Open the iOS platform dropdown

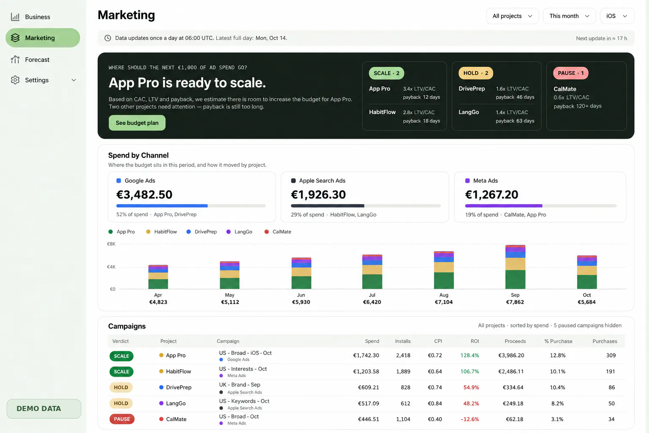point(617,16)
